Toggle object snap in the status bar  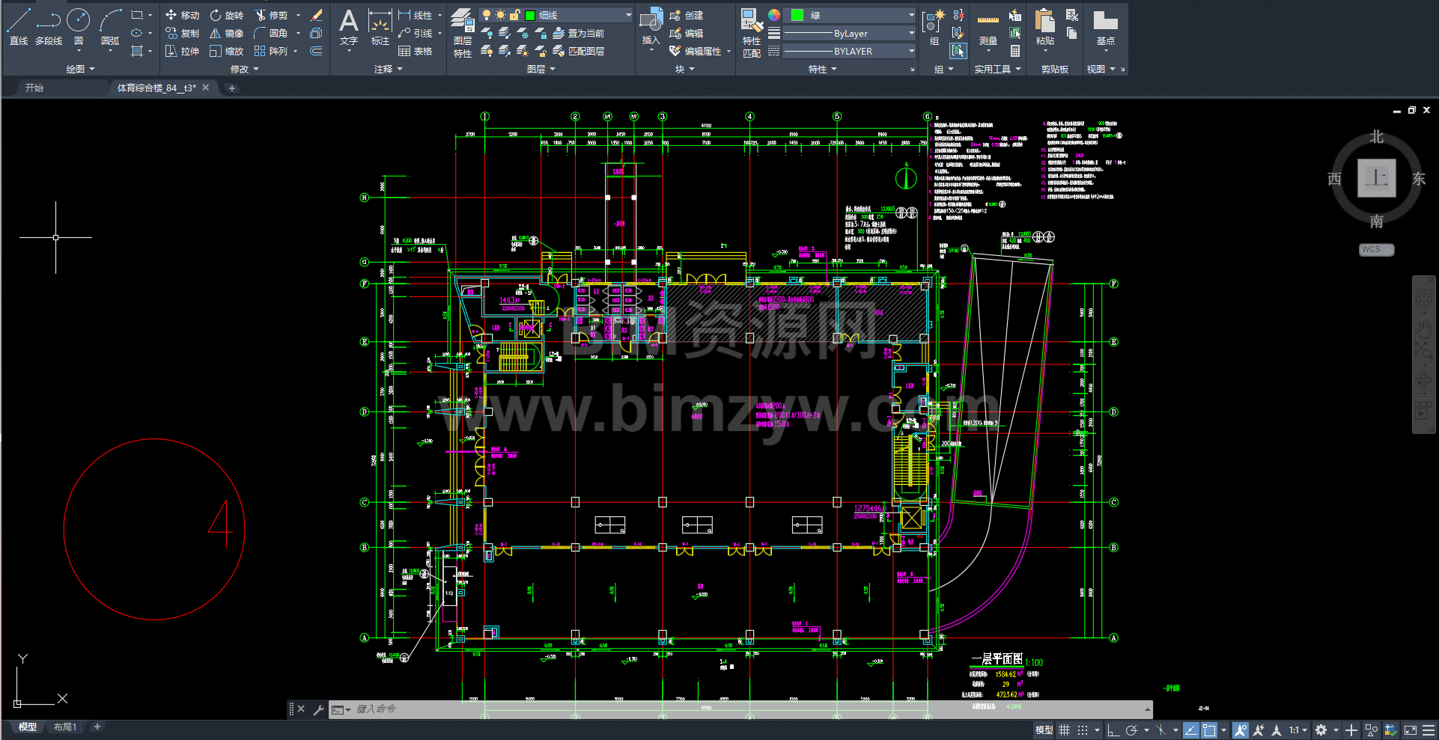pos(1209,730)
